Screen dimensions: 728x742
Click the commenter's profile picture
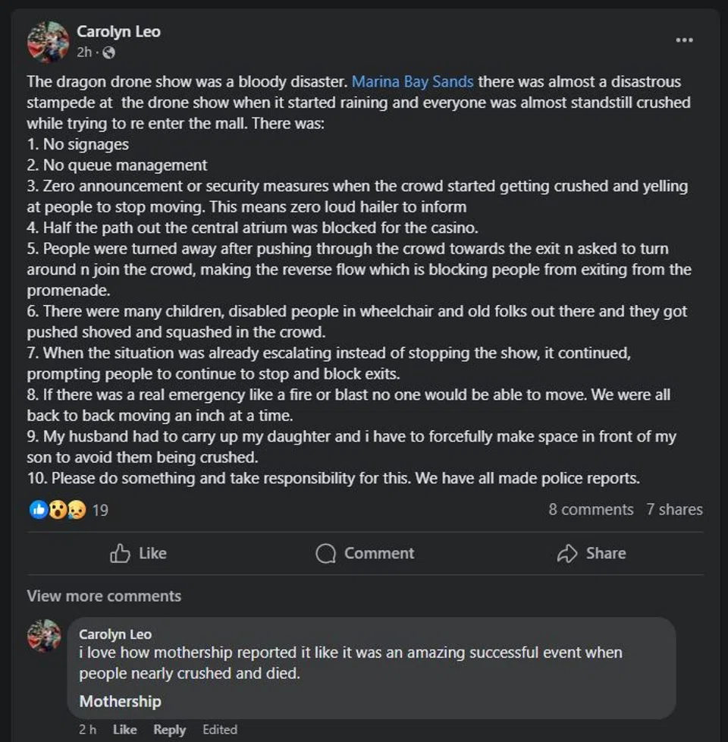tap(44, 636)
